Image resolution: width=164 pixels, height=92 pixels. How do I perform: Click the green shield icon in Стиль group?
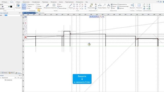click(x=9, y=7)
